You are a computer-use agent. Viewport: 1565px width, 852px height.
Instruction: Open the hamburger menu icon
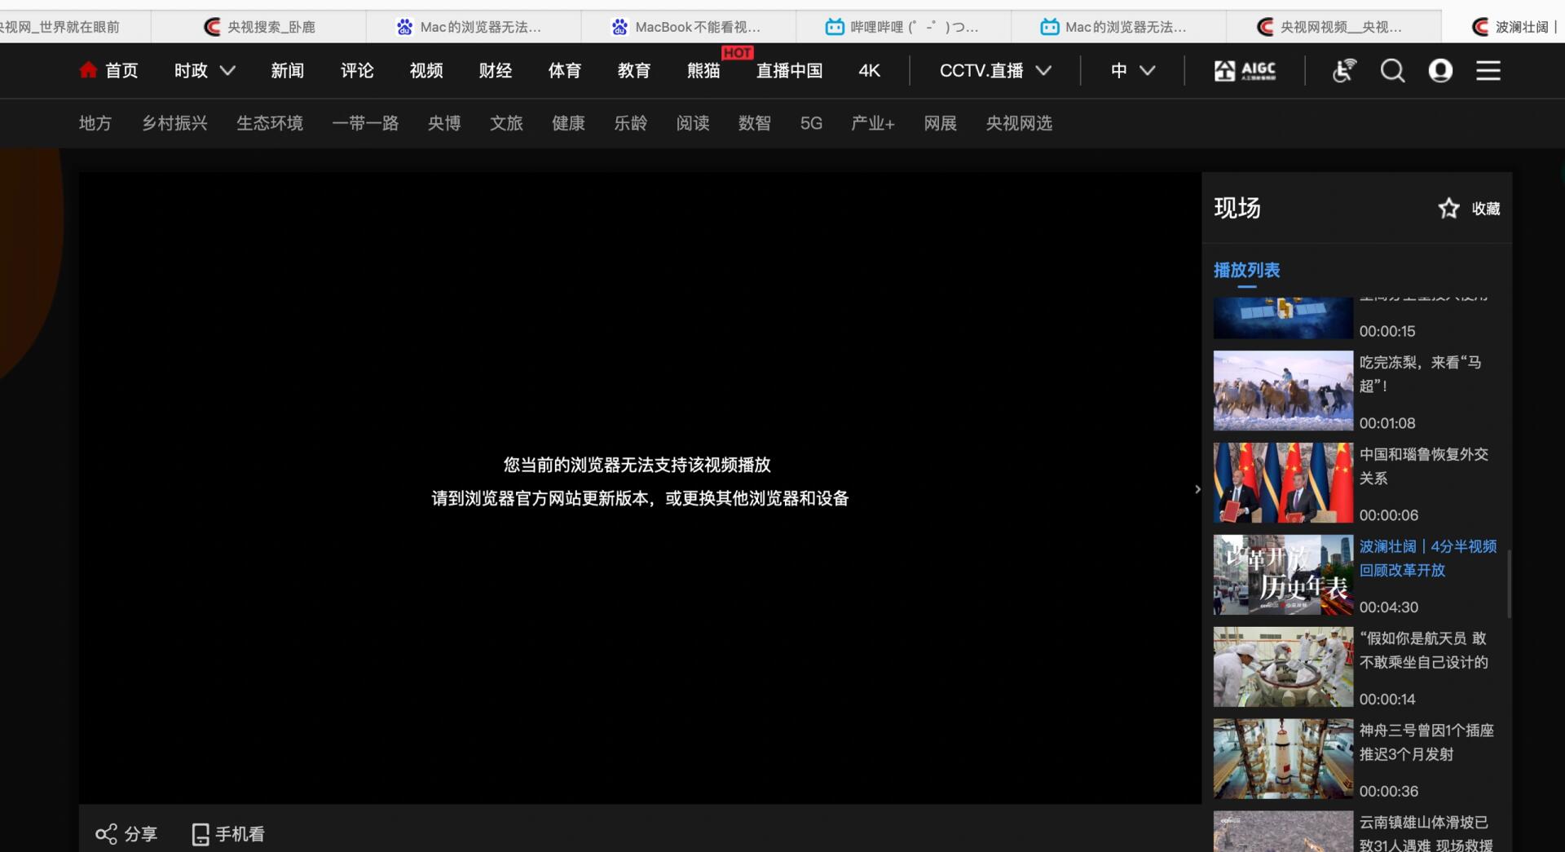[1488, 71]
